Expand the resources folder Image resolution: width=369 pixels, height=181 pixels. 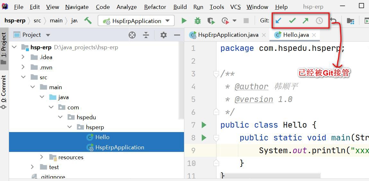click(42, 157)
